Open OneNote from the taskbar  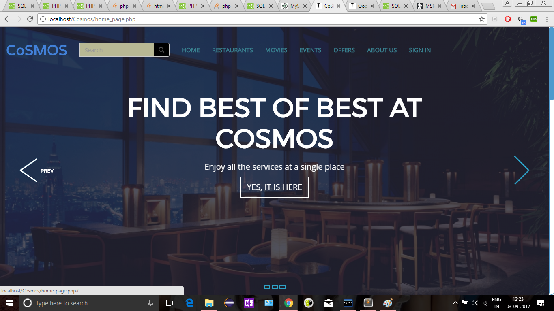pos(249,303)
